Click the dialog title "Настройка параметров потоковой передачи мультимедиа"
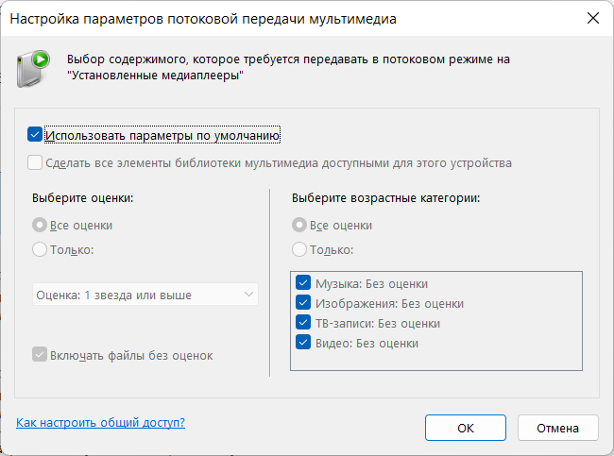614x456 pixels. (203, 19)
